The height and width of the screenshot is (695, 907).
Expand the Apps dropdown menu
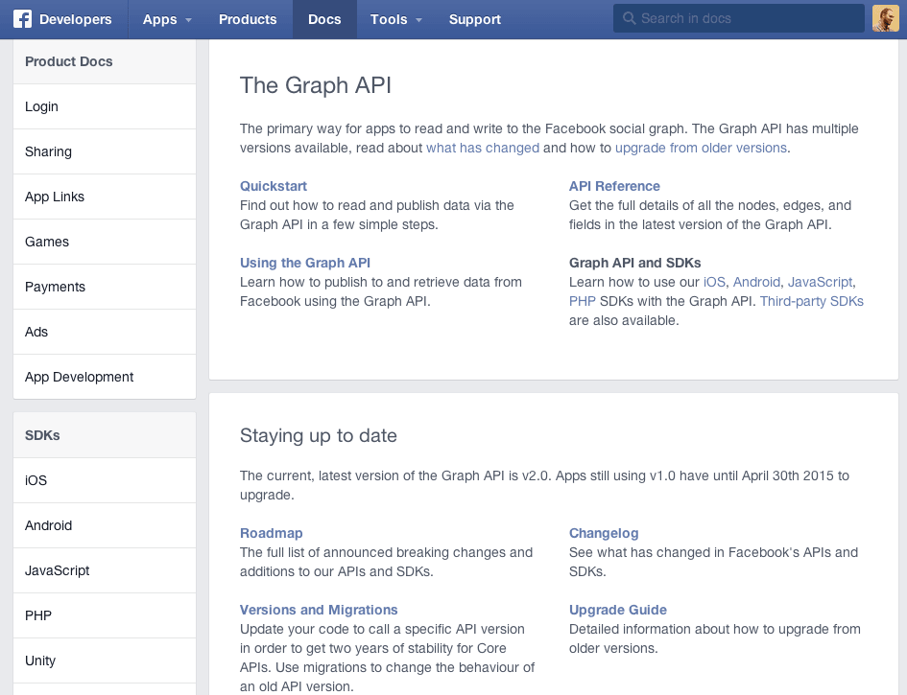click(167, 19)
